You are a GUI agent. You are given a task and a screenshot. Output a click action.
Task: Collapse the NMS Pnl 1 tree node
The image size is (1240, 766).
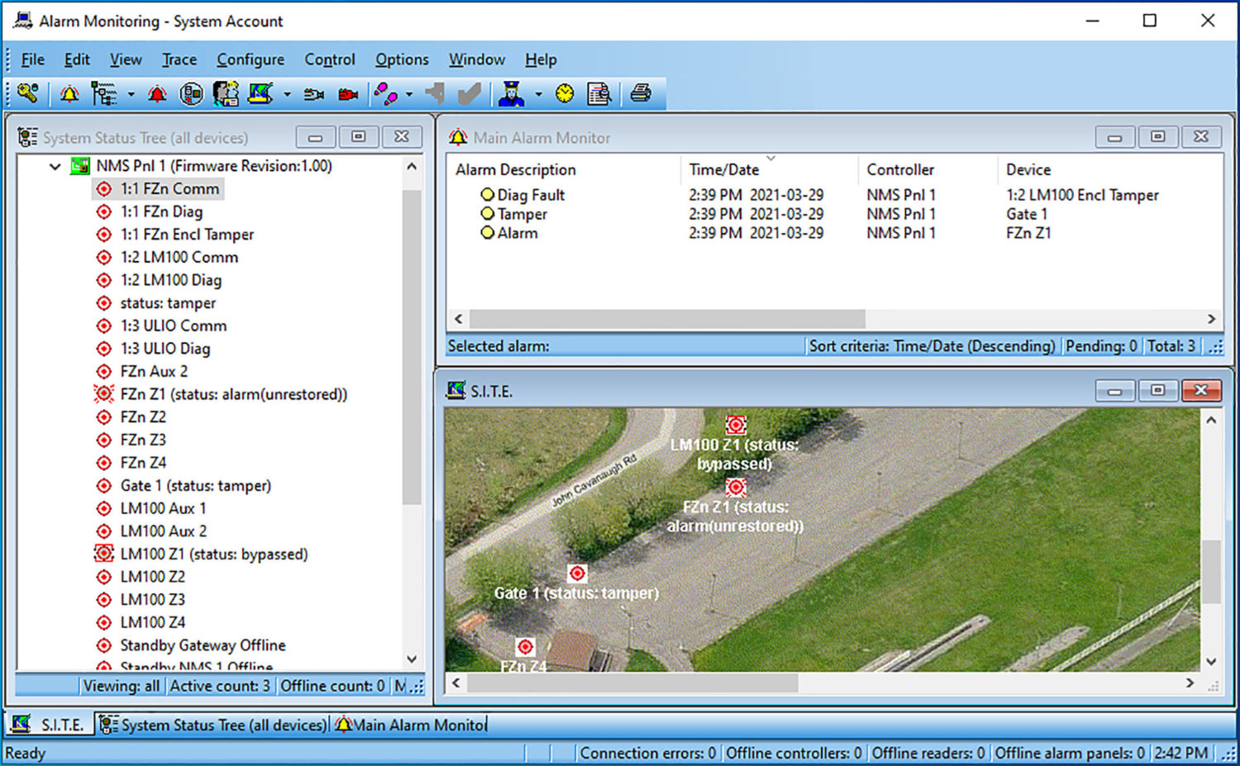[55, 166]
